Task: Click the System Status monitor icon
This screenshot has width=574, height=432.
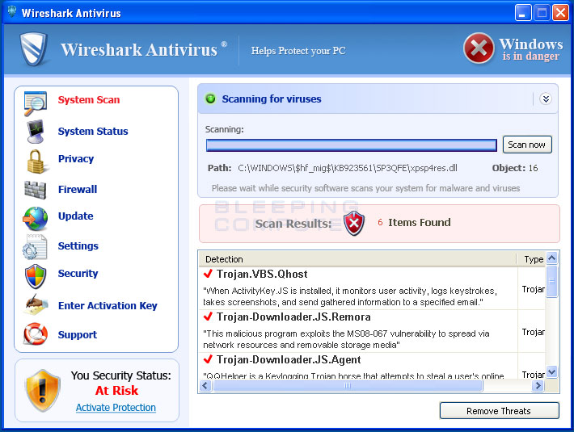Action: [36, 131]
